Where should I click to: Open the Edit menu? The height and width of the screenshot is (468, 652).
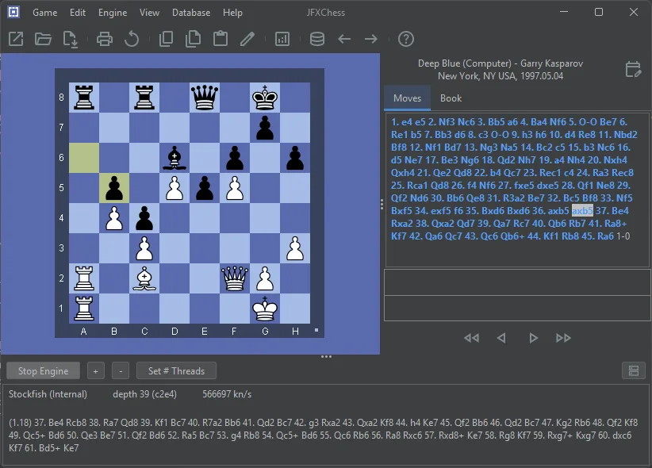click(78, 13)
